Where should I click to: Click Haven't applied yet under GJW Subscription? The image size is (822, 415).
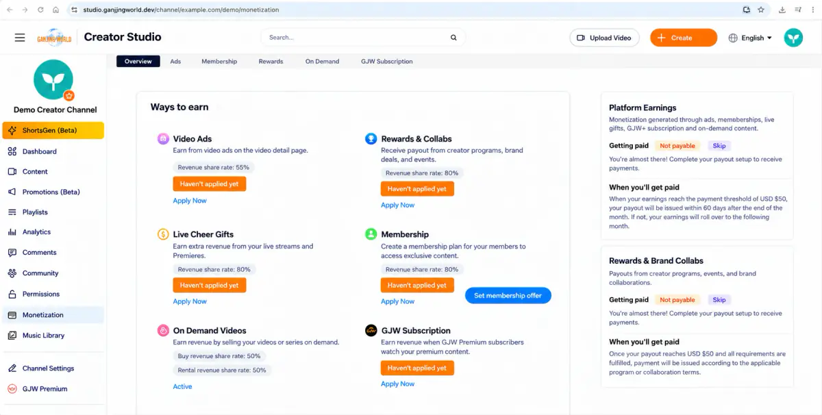[x=417, y=368]
